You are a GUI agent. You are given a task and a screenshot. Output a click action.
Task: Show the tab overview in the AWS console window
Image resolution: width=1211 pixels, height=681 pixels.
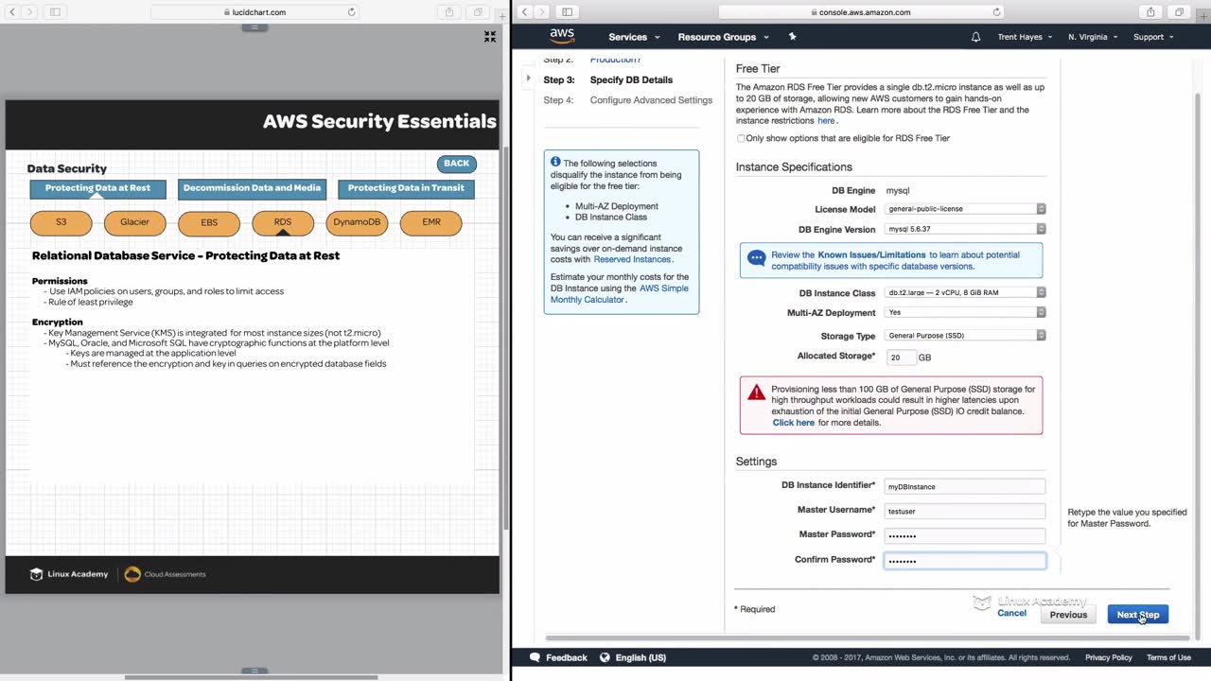pyautogui.click(x=1179, y=12)
